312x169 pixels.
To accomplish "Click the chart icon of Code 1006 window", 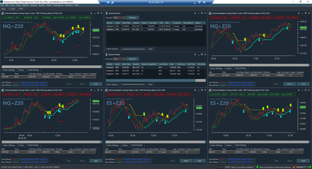I will (3, 90).
